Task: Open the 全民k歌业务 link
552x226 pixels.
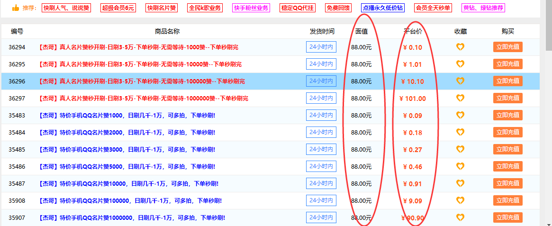Action: click(x=205, y=8)
